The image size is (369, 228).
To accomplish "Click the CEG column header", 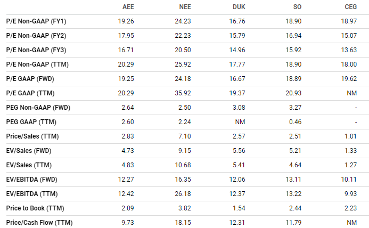I will [351, 7].
